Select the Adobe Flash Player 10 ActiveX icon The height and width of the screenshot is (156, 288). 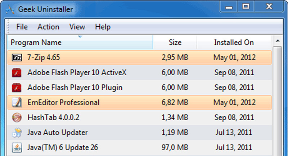16,72
